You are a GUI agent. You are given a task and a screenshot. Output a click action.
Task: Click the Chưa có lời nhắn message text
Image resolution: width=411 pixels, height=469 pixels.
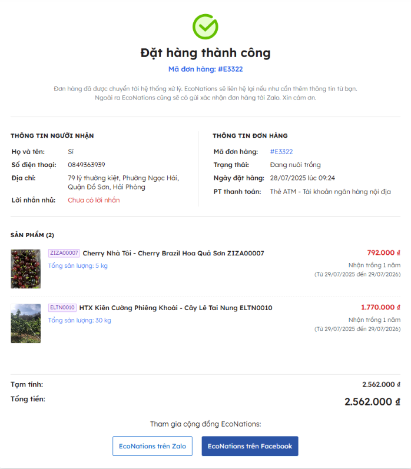[94, 200]
